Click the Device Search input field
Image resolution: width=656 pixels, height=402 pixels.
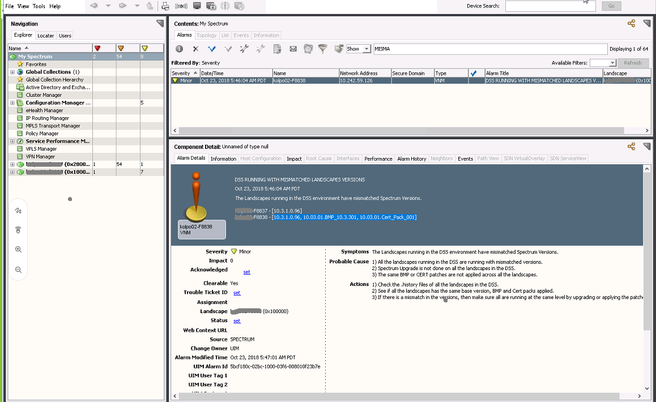click(x=549, y=6)
